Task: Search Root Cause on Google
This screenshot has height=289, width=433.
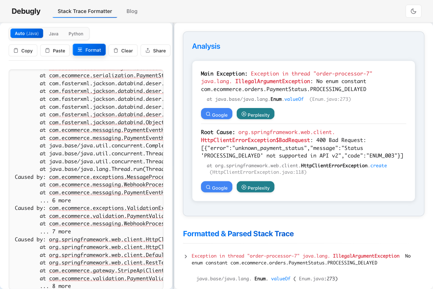Action: pos(216,187)
